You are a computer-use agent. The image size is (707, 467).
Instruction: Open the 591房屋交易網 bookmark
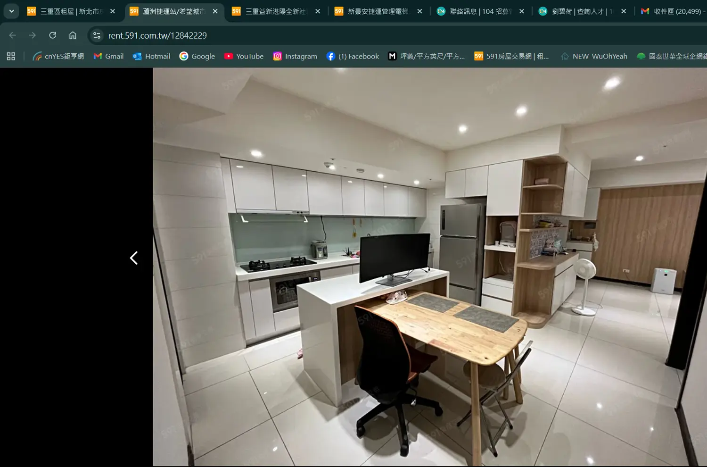pyautogui.click(x=512, y=56)
